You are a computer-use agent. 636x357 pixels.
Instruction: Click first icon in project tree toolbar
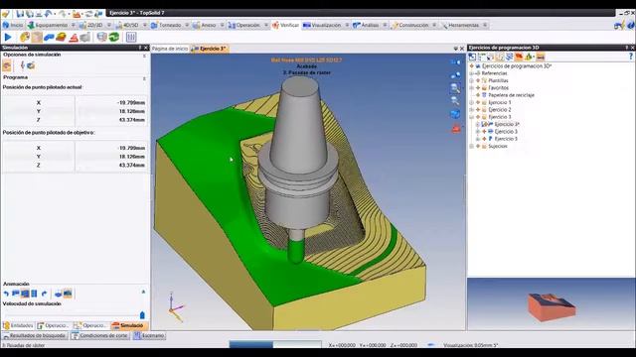[472, 58]
